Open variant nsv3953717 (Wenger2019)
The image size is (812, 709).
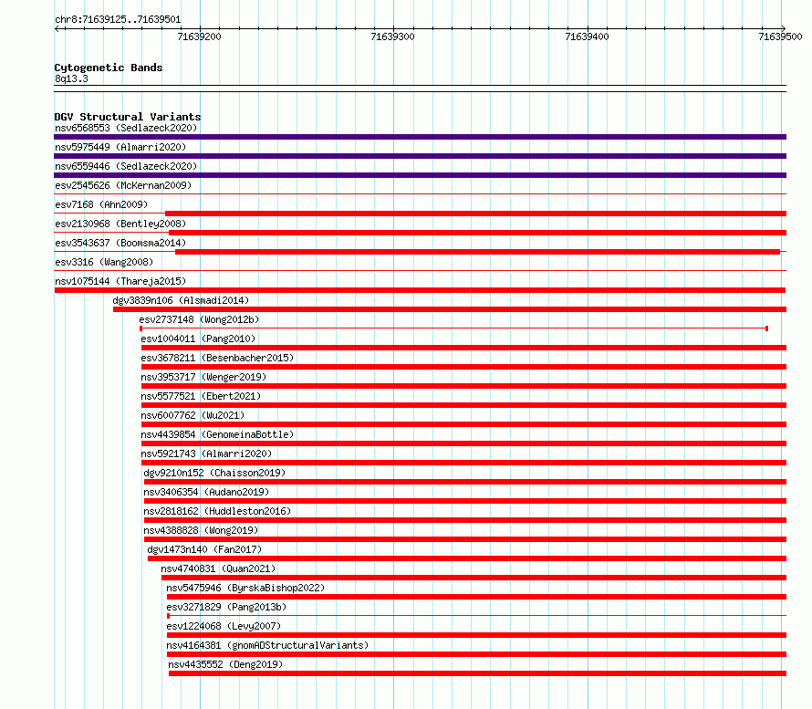tap(203, 377)
